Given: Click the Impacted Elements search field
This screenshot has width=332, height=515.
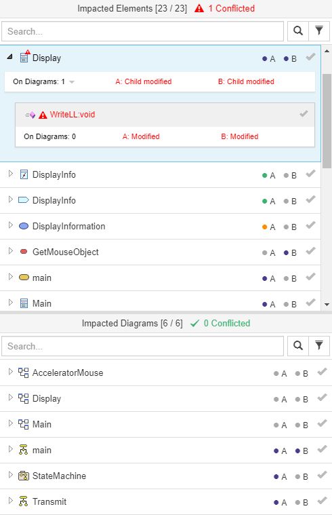Looking at the screenshot, I should [142, 31].
